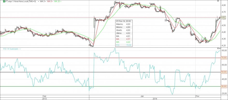Click the 2013 year label on axis
228x100 pixels.
coord(44,99)
